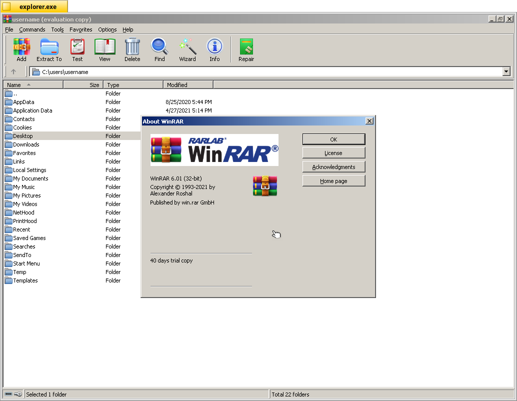Viewport: 517px width, 401px height.
Task: Select the PrintHood folder name
Action: pos(25,221)
